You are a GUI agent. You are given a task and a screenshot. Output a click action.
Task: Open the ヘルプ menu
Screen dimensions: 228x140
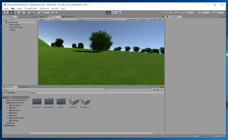tap(63, 9)
